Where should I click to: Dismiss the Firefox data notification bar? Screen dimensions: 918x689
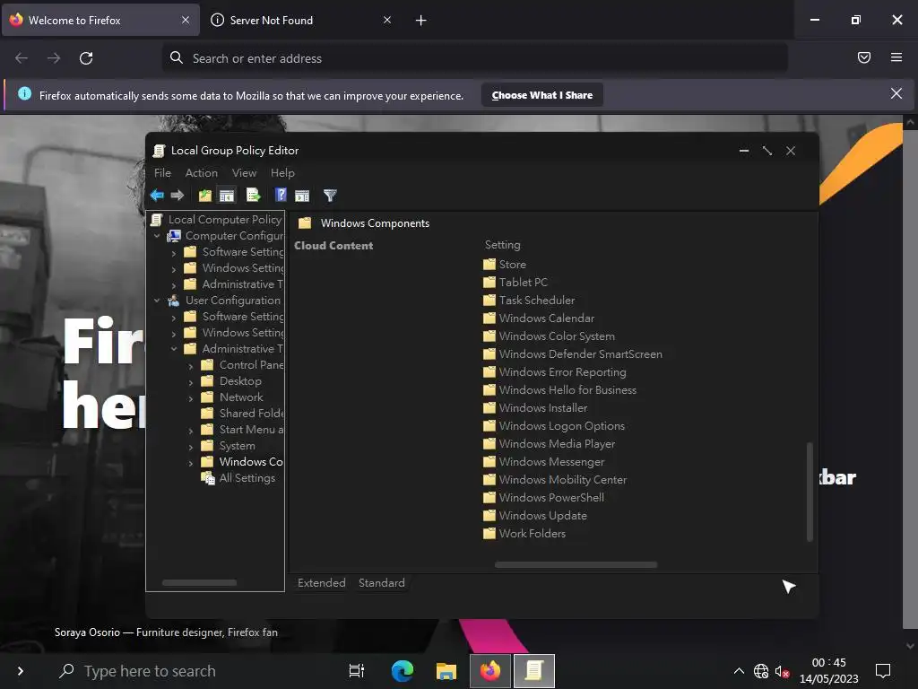[x=896, y=93]
